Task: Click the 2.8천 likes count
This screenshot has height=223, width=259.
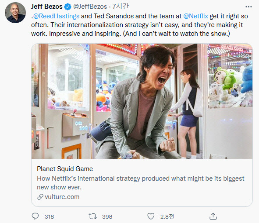Action: [167, 216]
